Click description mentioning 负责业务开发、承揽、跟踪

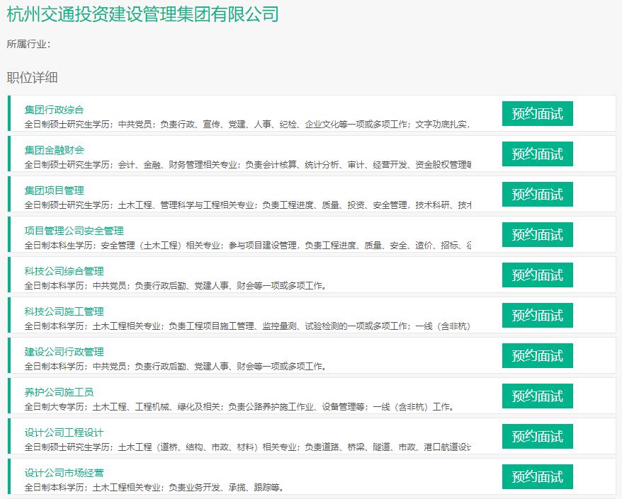[154, 488]
